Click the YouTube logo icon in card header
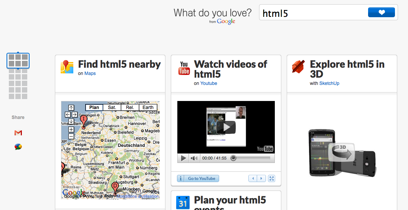Viewport: 408px width, 210px height. point(184,68)
